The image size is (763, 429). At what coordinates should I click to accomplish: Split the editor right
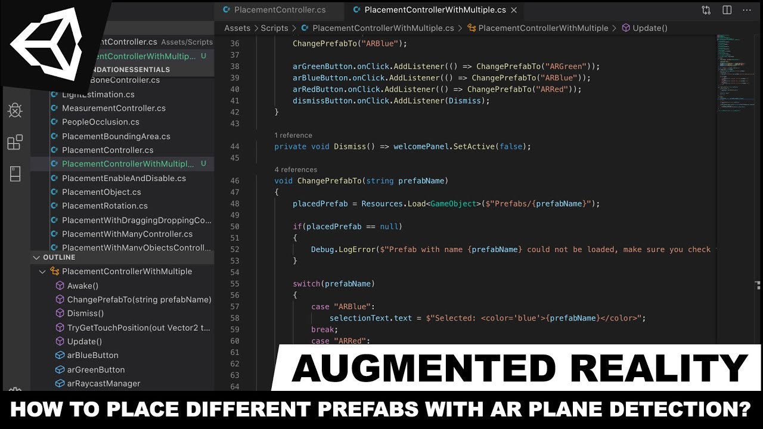pos(727,10)
